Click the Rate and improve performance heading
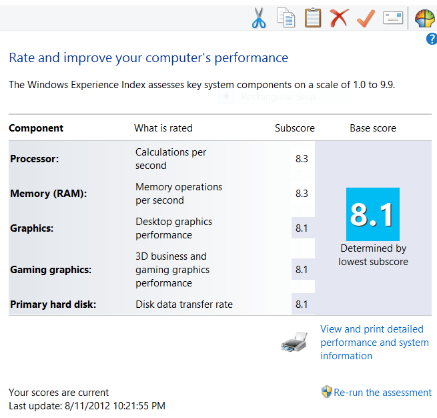This screenshot has width=437, height=418. pyautogui.click(x=149, y=58)
